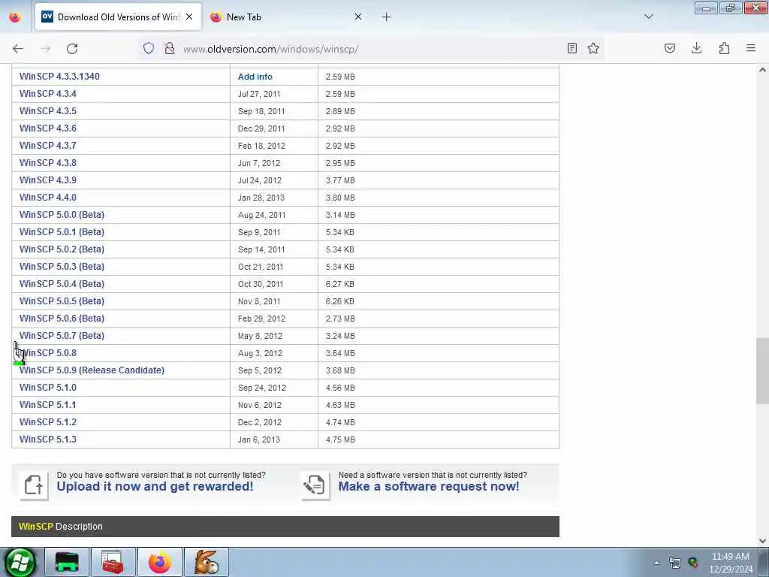The image size is (769, 577).
Task: Open the green monitor taskbar app
Action: click(67, 562)
